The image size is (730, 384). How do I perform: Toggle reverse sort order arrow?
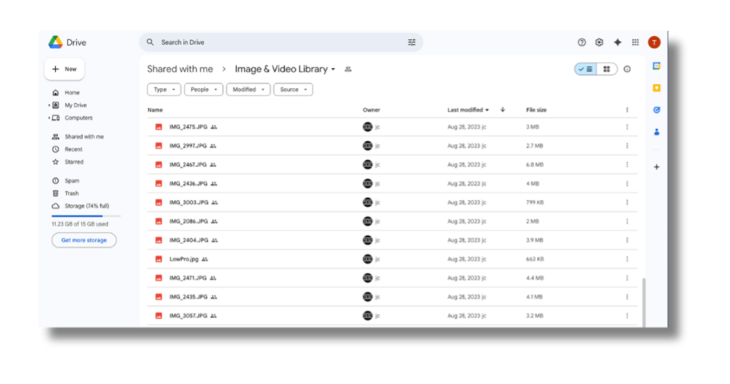pos(503,110)
